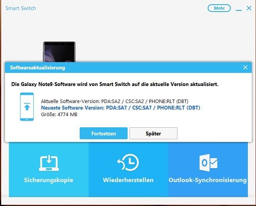Click the Fortsetzen button
Viewport: 256px width, 206px height.
pos(104,133)
